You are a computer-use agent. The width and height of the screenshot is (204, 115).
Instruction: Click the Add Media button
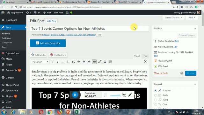click(x=39, y=55)
